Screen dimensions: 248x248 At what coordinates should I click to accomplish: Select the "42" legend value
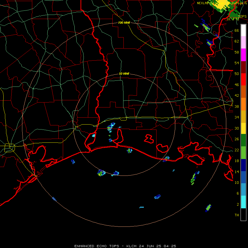pos(237,96)
